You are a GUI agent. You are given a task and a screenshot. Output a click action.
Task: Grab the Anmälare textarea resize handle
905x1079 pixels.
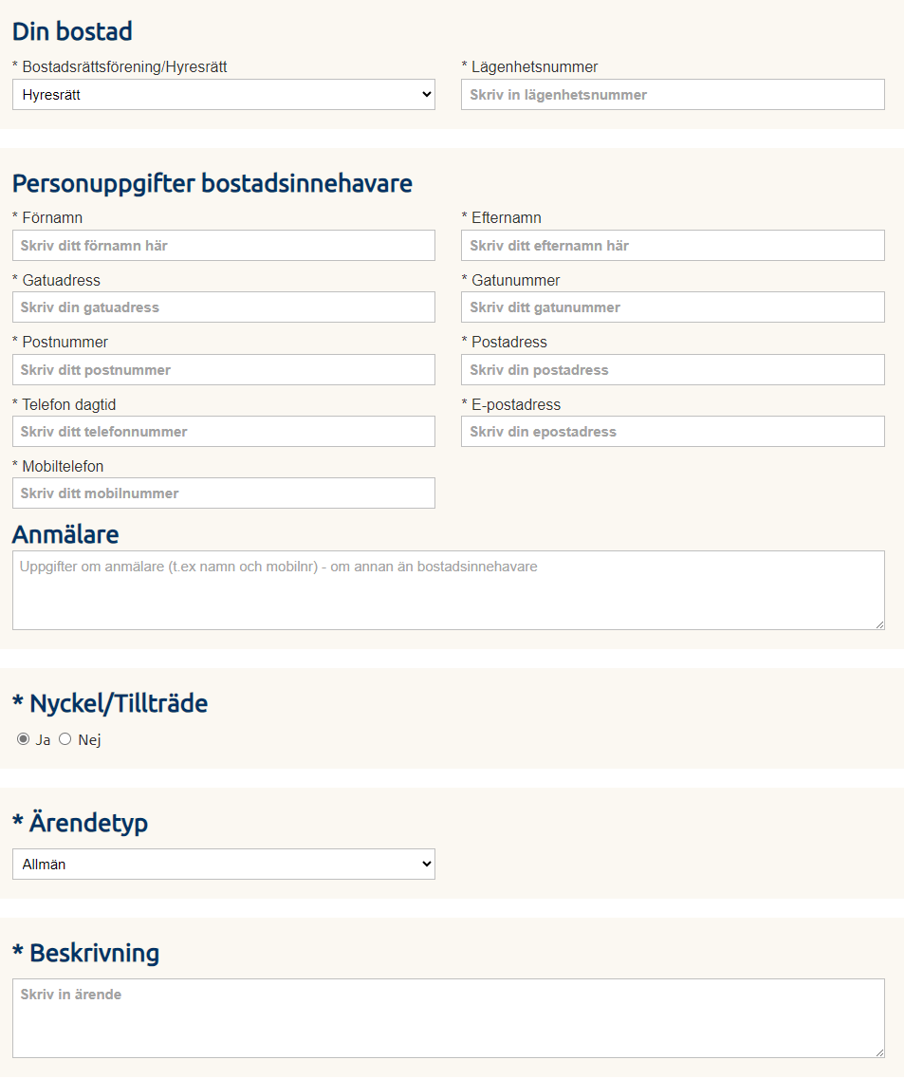(879, 623)
